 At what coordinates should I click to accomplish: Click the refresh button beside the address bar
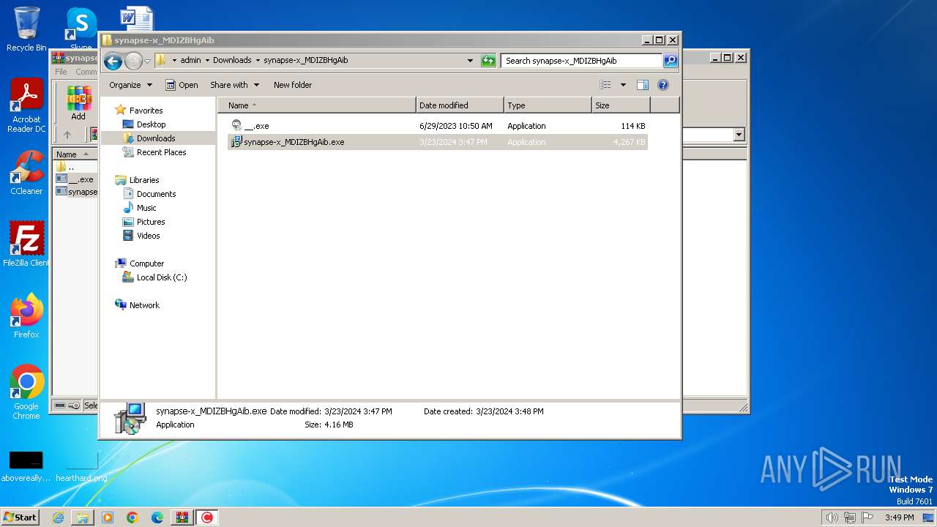[x=488, y=61]
